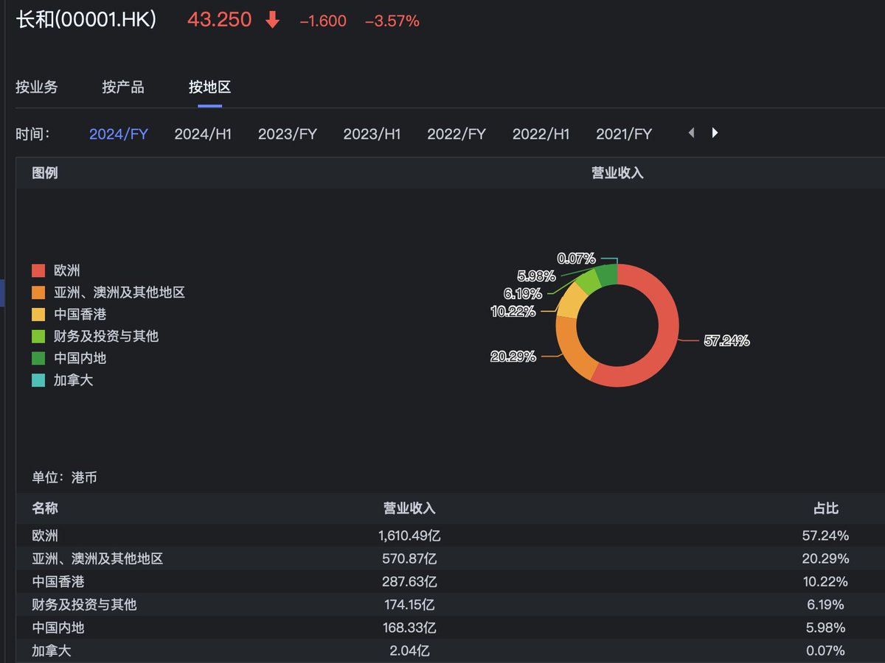Click the 43.250 stock price

(x=220, y=20)
